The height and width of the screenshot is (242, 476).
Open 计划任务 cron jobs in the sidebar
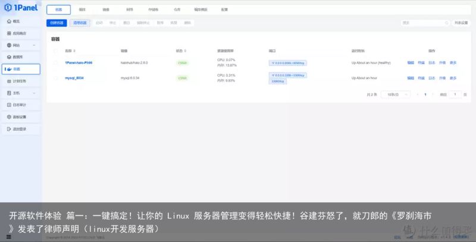[x=21, y=81]
